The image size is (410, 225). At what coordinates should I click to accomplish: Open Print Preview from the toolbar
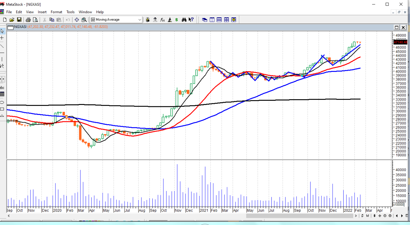point(35,20)
